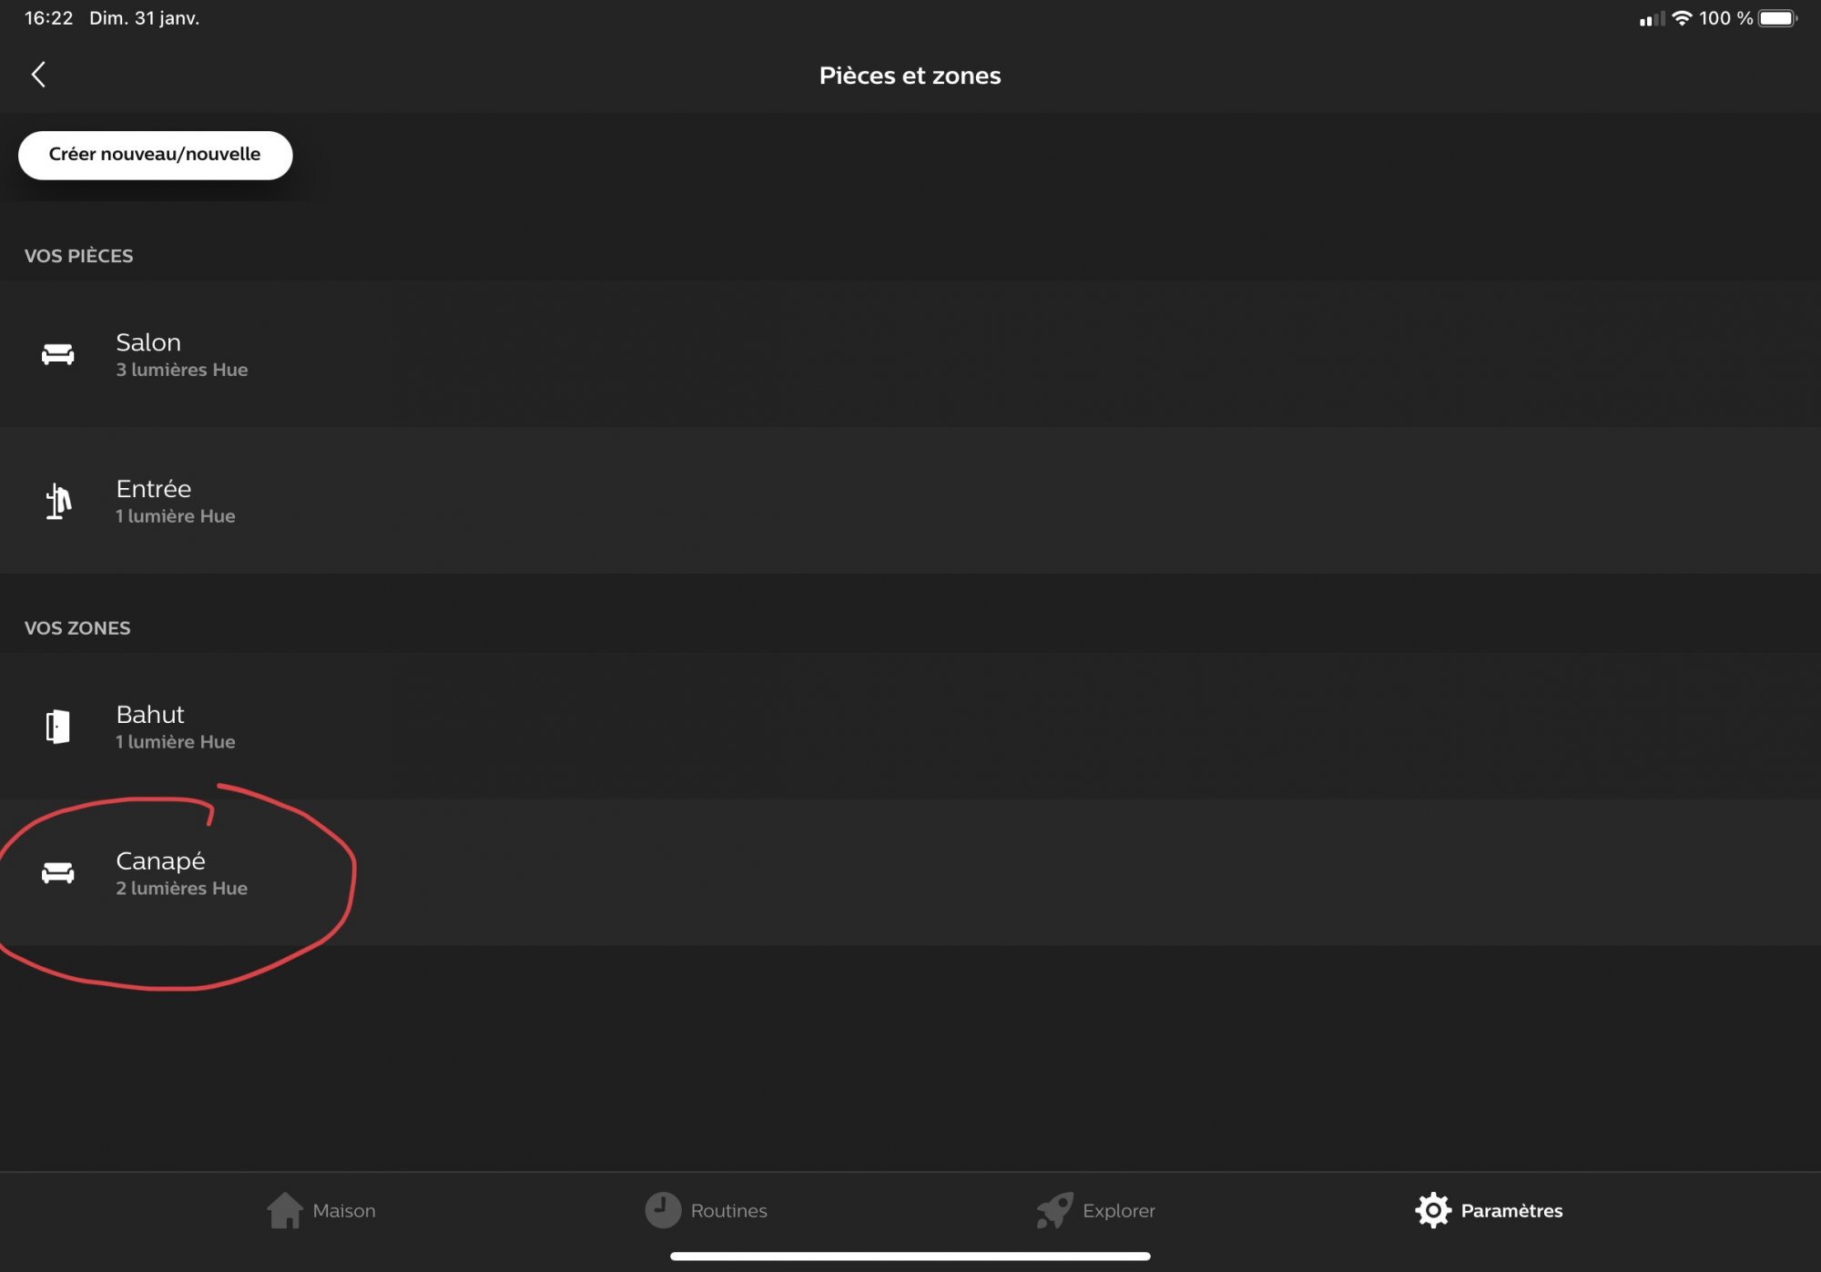1821x1272 pixels.
Task: Tap the Explorer rocket icon
Action: click(x=1054, y=1210)
